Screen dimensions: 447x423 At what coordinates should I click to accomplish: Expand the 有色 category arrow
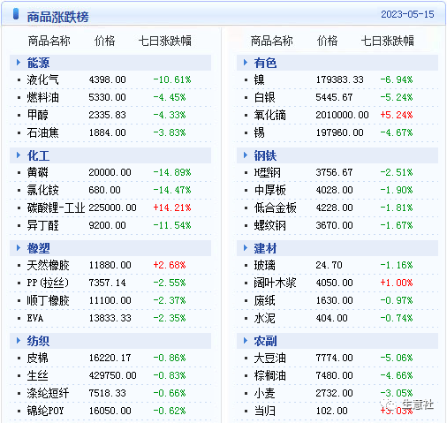246,63
